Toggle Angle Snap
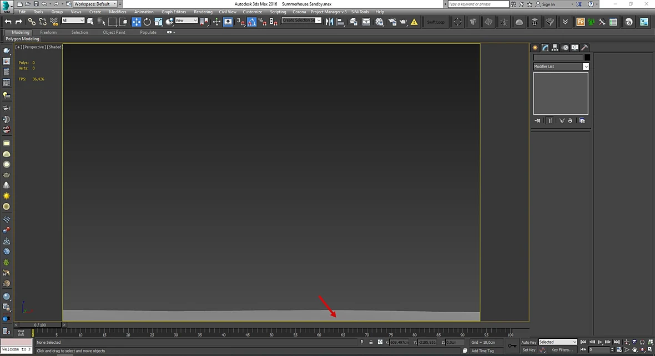Image resolution: width=655 pixels, height=356 pixels. click(251, 22)
